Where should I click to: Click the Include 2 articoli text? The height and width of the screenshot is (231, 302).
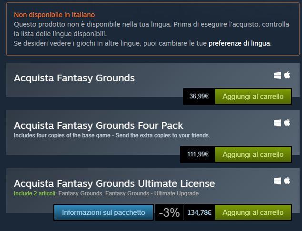[x=35, y=193]
